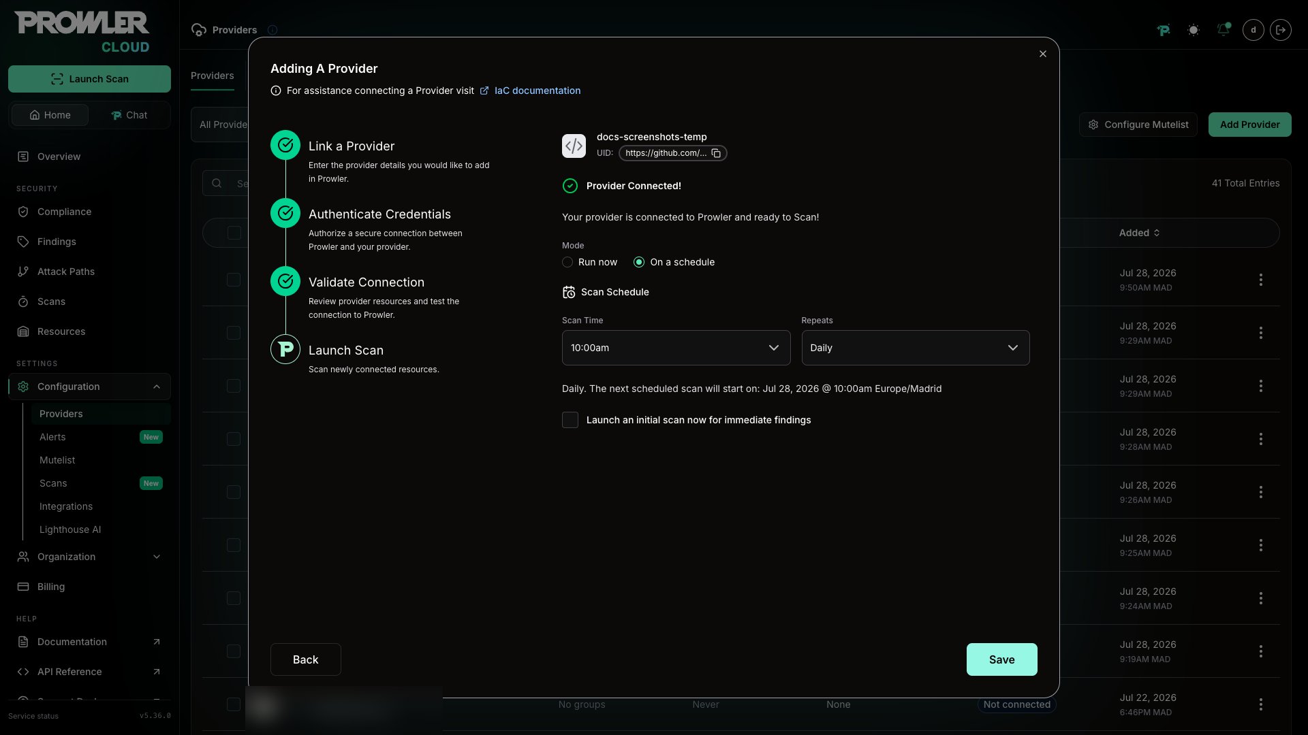The width and height of the screenshot is (1308, 735).
Task: Open row actions for 9:25AM MAD entry
Action: point(1261,545)
